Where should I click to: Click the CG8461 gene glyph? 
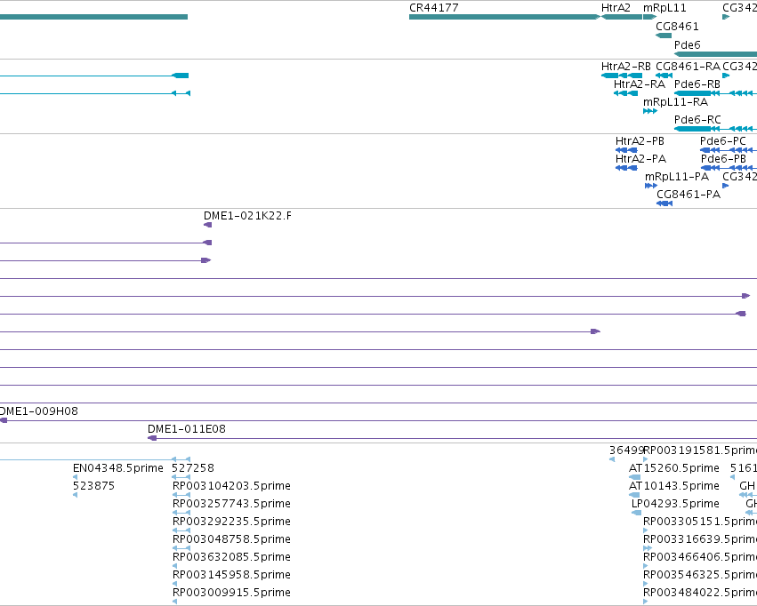coord(664,36)
